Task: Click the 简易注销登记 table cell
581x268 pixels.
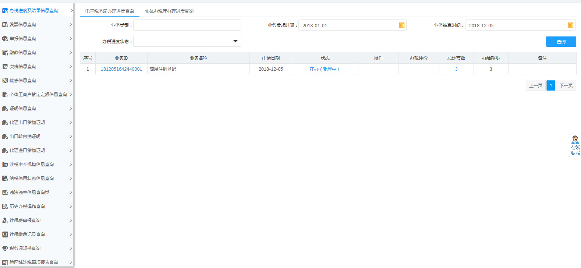Action: 198,69
